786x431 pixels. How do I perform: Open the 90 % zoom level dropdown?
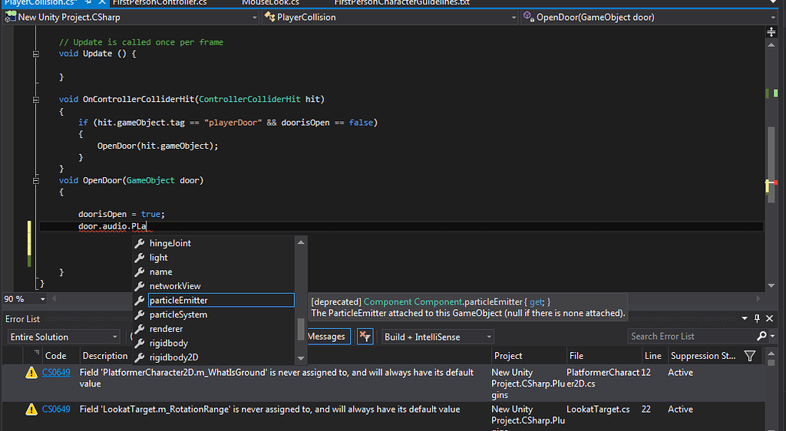42,299
